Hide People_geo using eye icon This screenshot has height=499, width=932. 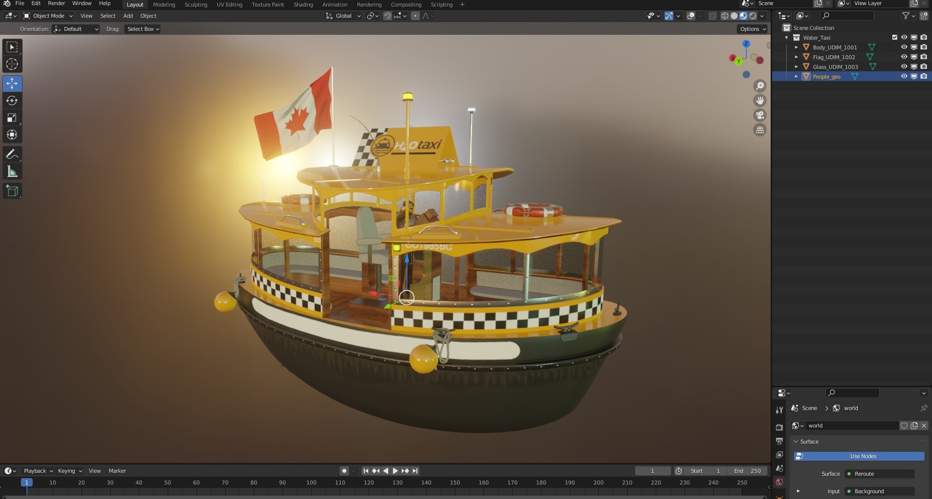[x=904, y=76]
